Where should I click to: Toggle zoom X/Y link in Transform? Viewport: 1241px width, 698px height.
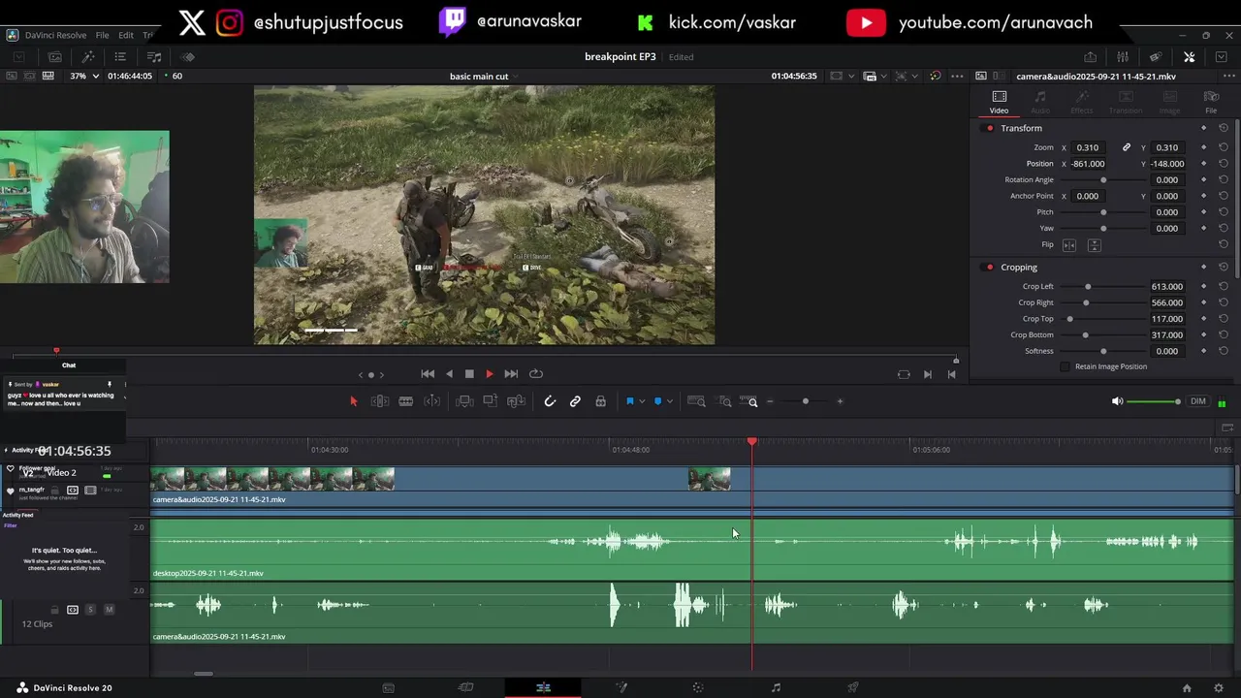pos(1127,148)
